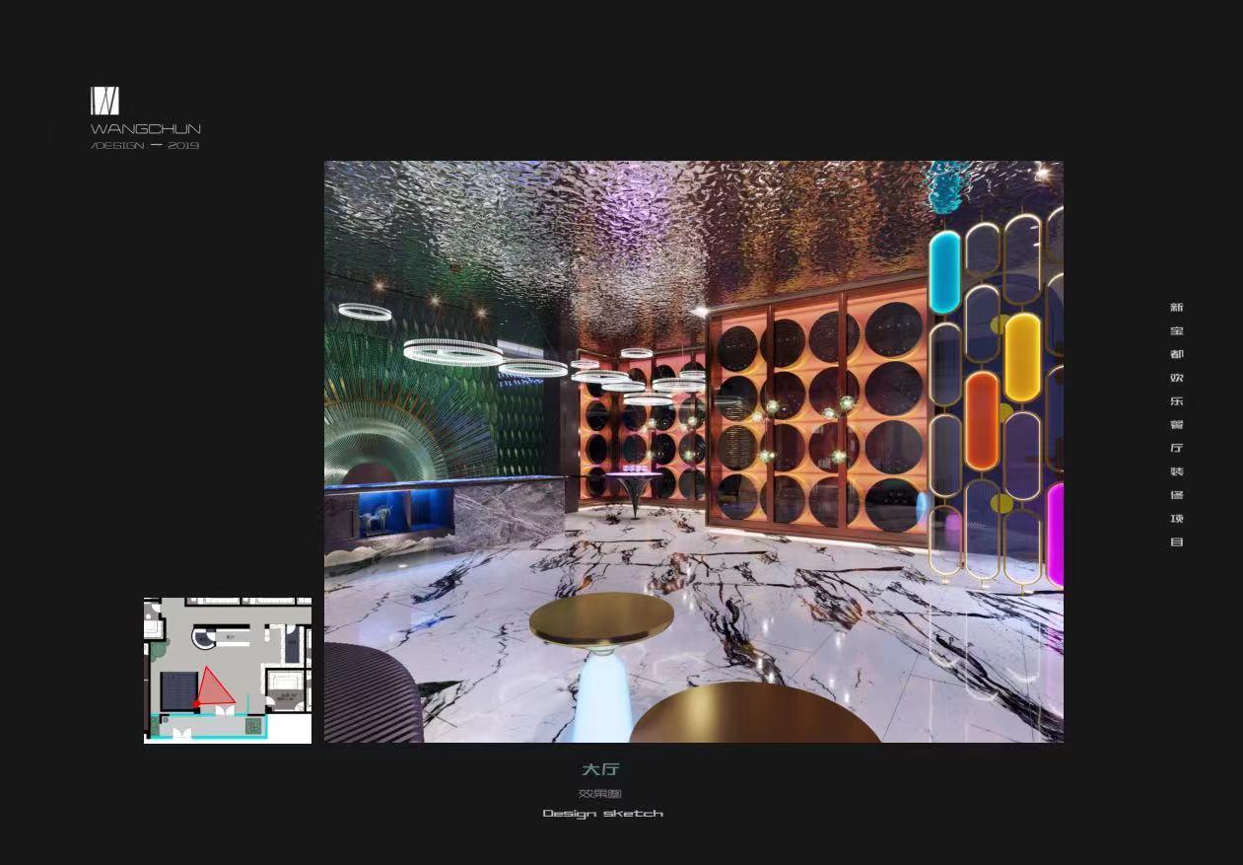This screenshot has width=1243, height=865.
Task: Click the Design sketch label
Action: pos(602,814)
